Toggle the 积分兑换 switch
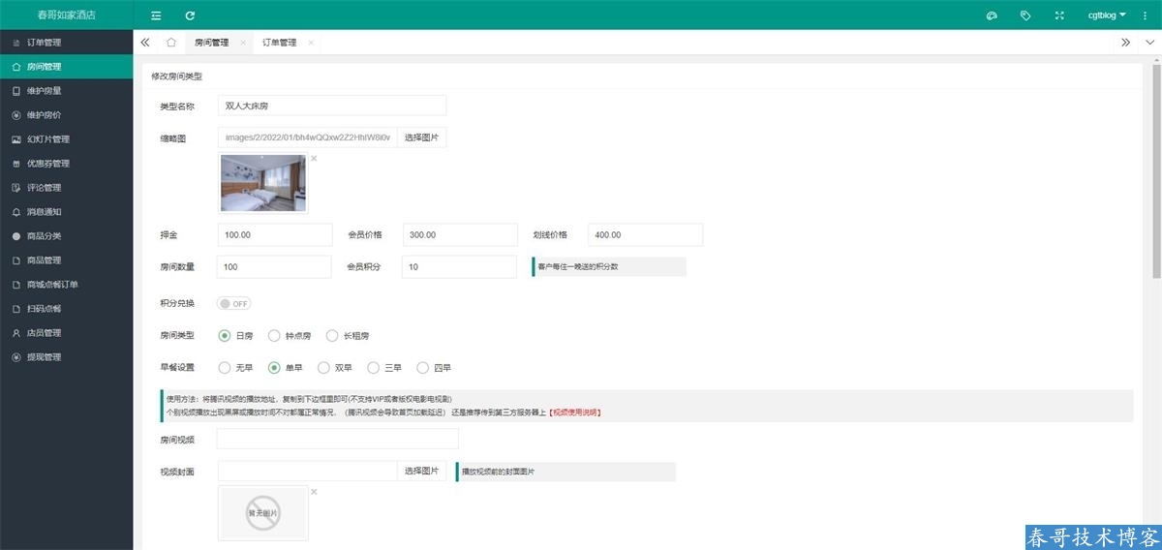The image size is (1162, 550). 233,303
